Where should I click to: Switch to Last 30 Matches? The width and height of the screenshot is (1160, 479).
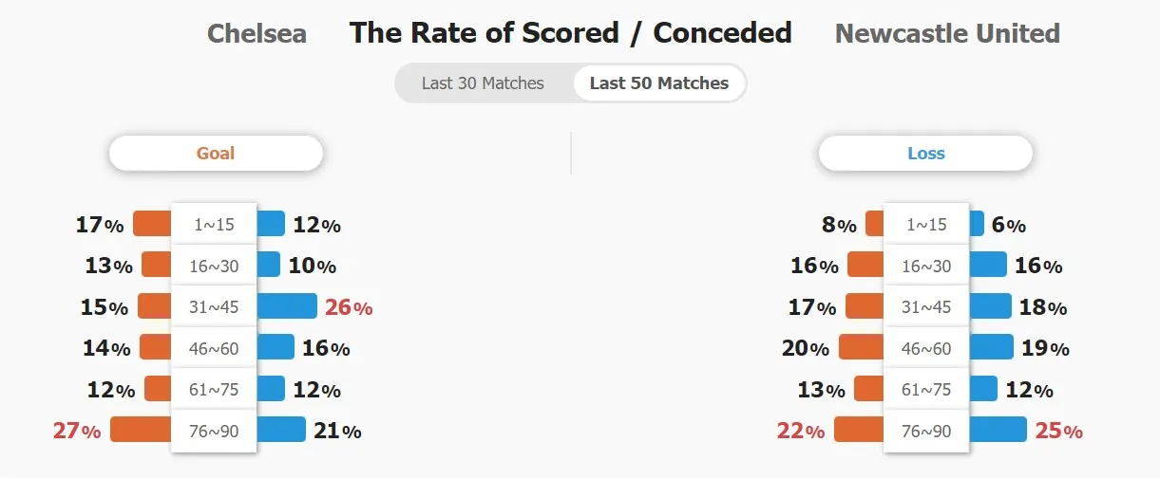click(x=483, y=83)
